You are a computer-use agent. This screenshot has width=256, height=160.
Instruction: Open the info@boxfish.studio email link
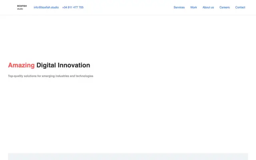tap(46, 7)
